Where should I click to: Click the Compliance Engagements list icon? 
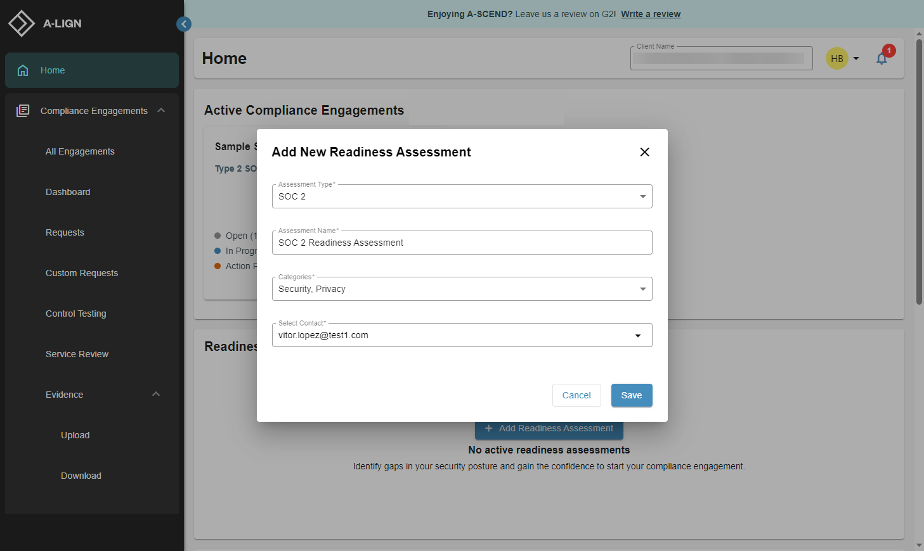click(23, 110)
